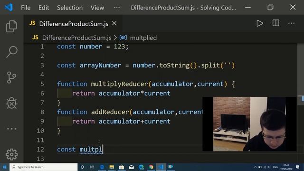
Task: Open Cortana circle icon on taskbar
Action: point(82,167)
